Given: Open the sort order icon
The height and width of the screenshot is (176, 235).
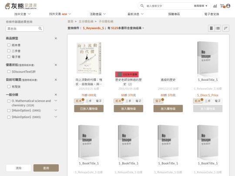Looking at the screenshot, I should (226, 28).
